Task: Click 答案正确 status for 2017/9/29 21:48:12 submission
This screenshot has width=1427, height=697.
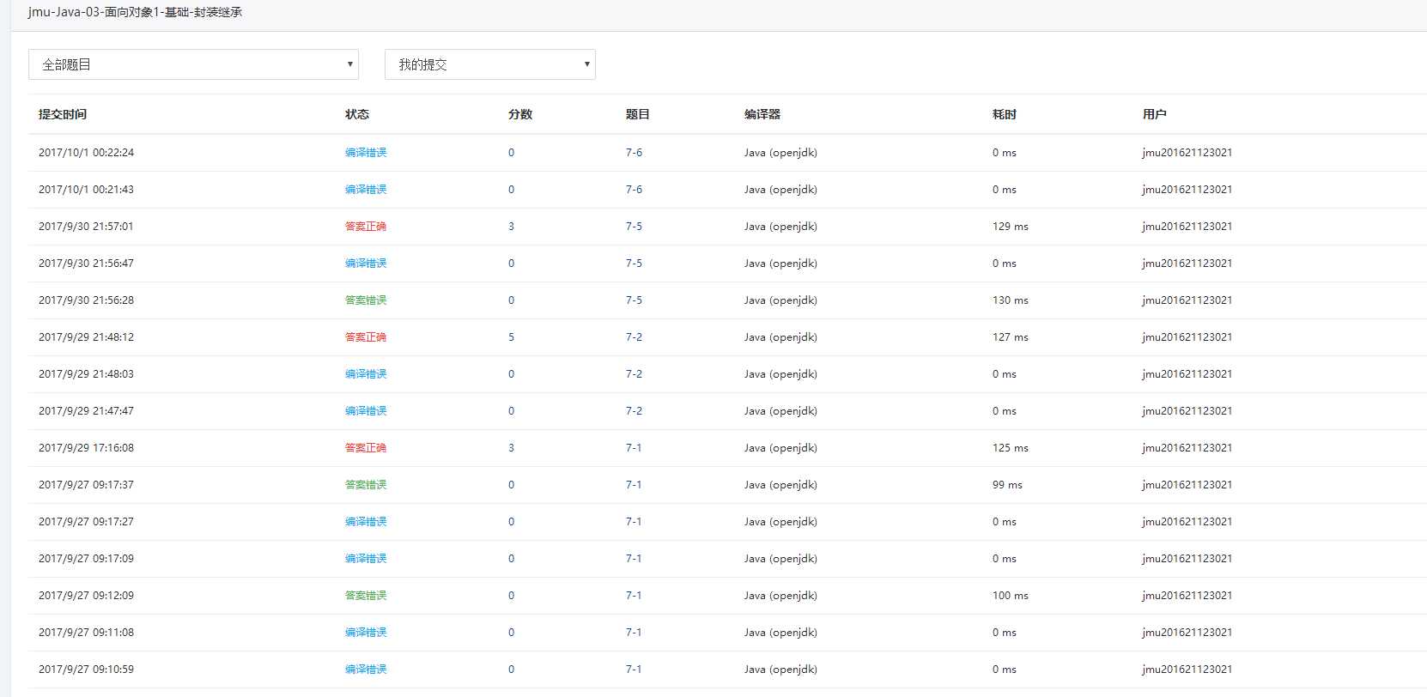Action: (366, 337)
